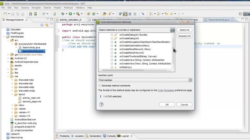Click OK in Override/Implement Methods dialog
Viewport: 250px width, 140px height.
pyautogui.click(x=167, y=105)
